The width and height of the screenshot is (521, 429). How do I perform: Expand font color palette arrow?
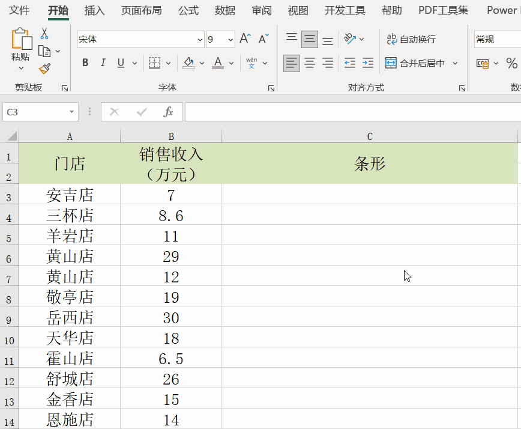[x=231, y=63]
